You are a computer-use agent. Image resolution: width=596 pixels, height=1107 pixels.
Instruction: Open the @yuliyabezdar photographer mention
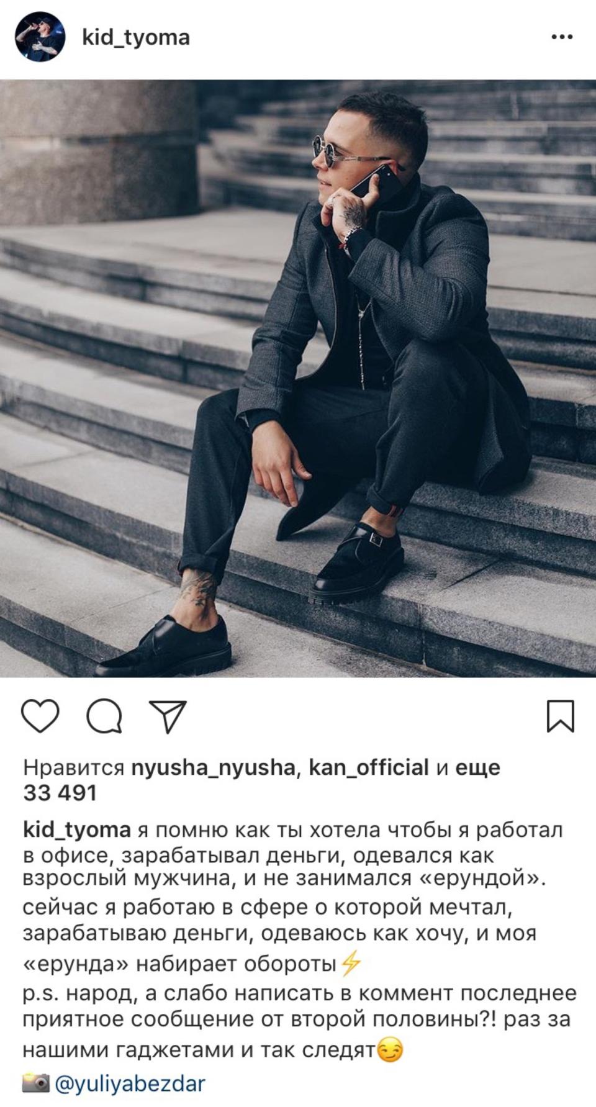[x=130, y=1084]
